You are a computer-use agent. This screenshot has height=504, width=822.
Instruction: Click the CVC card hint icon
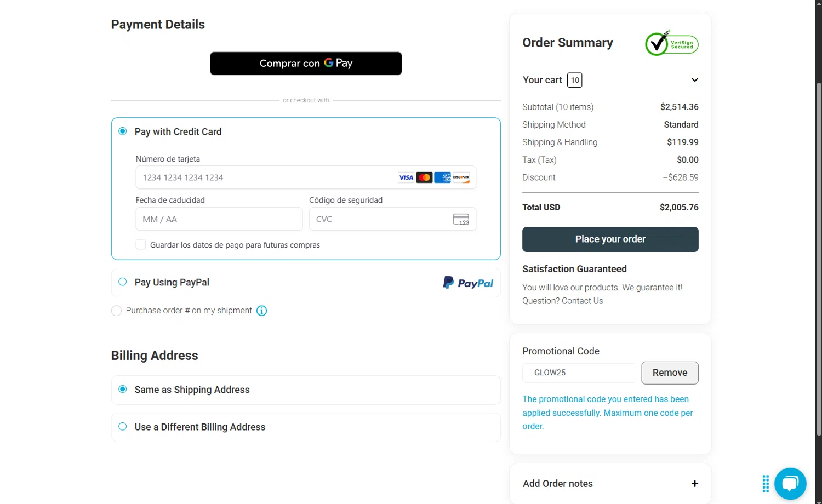(x=461, y=219)
